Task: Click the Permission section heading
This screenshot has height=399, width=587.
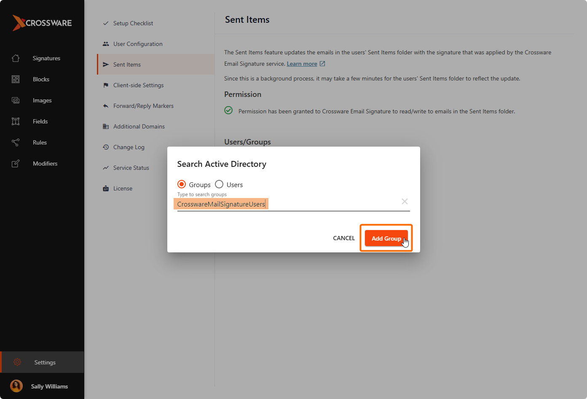Action: 243,94
